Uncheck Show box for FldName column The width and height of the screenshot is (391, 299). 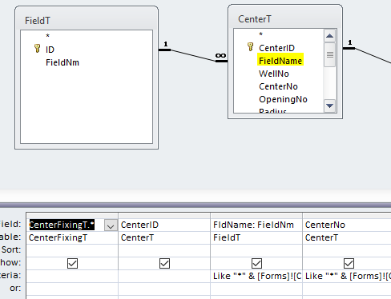coord(256,263)
